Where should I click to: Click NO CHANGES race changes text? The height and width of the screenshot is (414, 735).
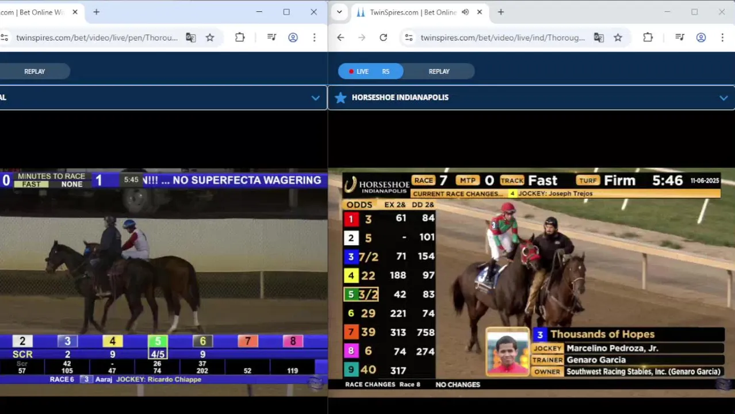coord(458,385)
